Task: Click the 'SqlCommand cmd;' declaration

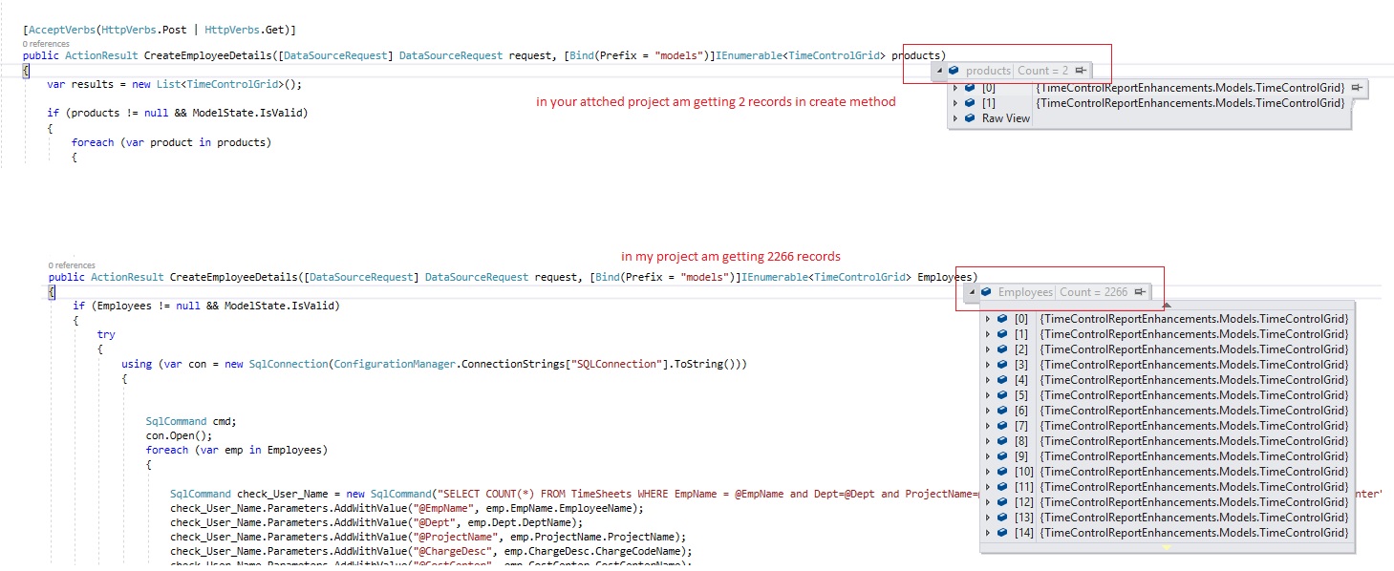Action: [x=190, y=421]
